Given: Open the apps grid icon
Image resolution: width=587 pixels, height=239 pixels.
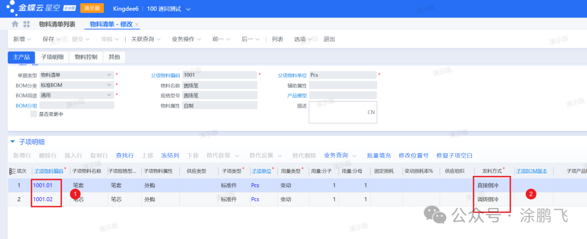Looking at the screenshot, I should 27,24.
